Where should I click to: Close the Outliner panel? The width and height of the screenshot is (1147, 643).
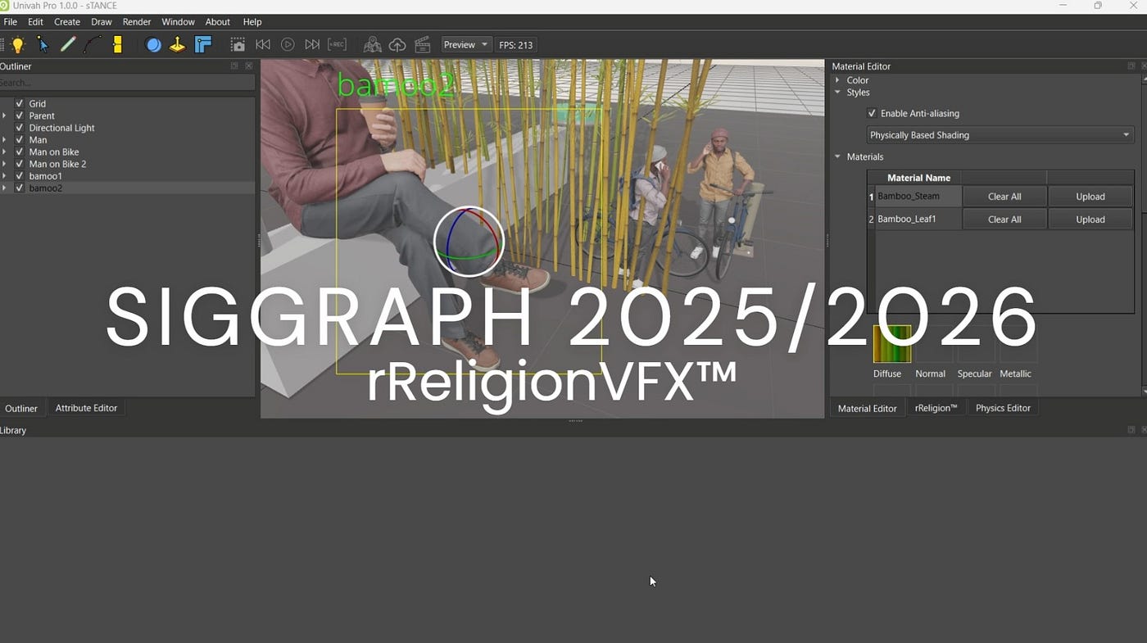pos(249,66)
